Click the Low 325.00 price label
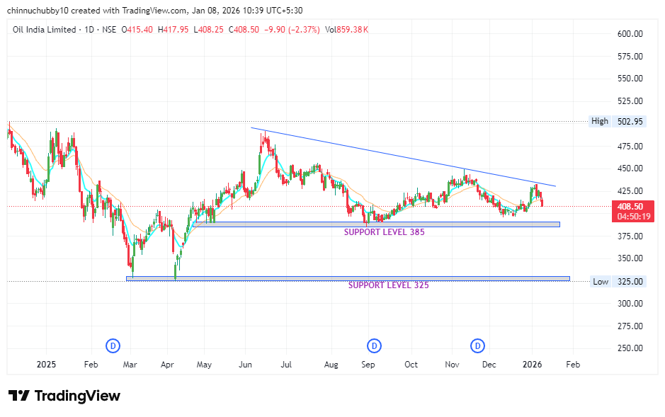Viewport: 665px width, 417px height. pyautogui.click(x=618, y=281)
